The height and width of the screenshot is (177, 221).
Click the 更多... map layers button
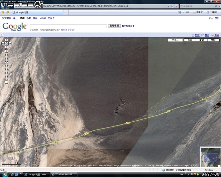coord(175,40)
